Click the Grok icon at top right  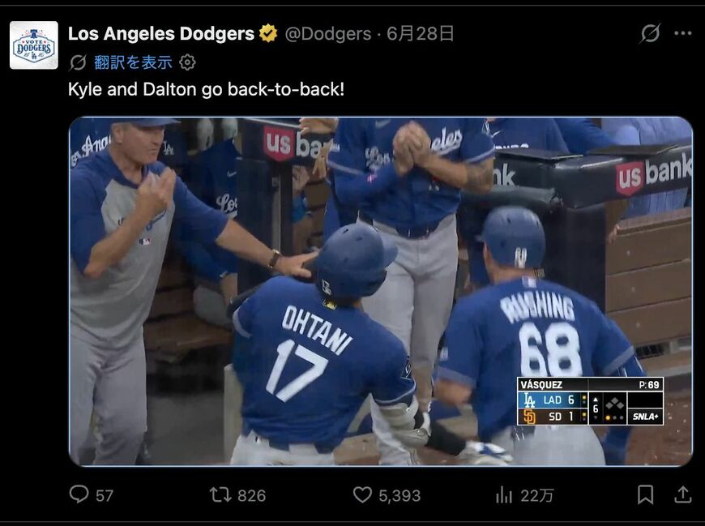650,32
